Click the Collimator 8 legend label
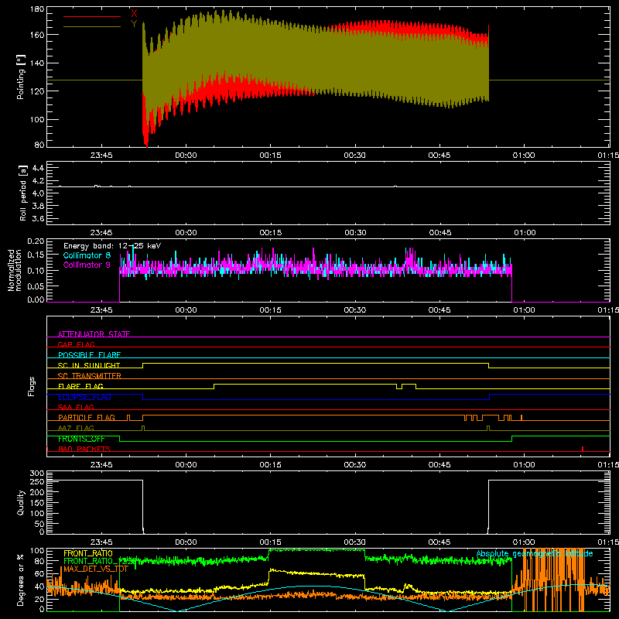Viewport: 619px width, 619px height. tap(87, 255)
